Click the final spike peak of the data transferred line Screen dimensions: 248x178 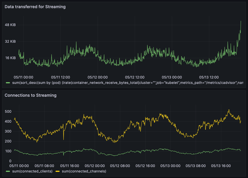click(241, 21)
